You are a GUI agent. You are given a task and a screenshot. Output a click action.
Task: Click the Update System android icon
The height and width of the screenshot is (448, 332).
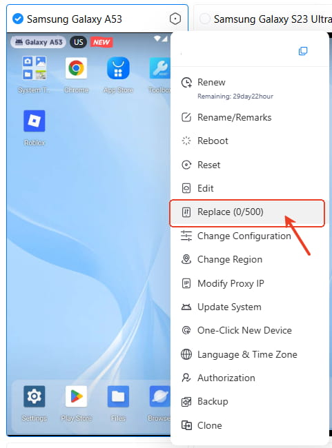[x=186, y=307]
